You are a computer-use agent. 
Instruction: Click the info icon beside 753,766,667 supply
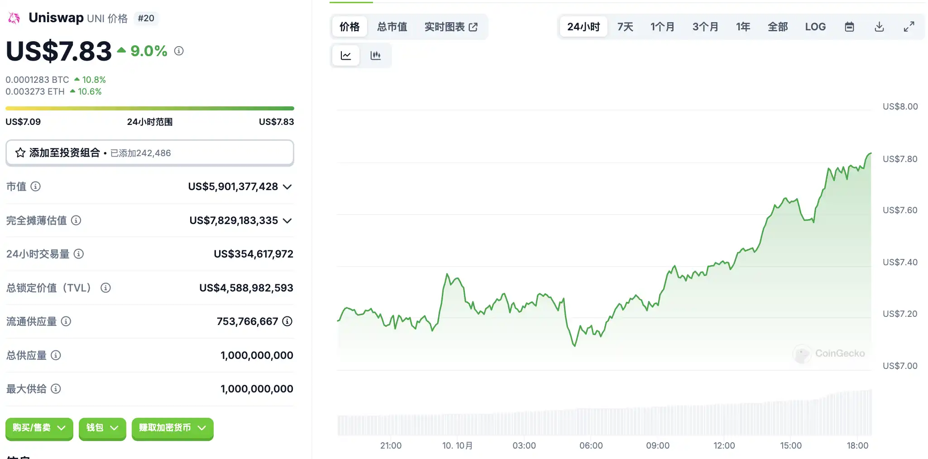[x=287, y=321]
